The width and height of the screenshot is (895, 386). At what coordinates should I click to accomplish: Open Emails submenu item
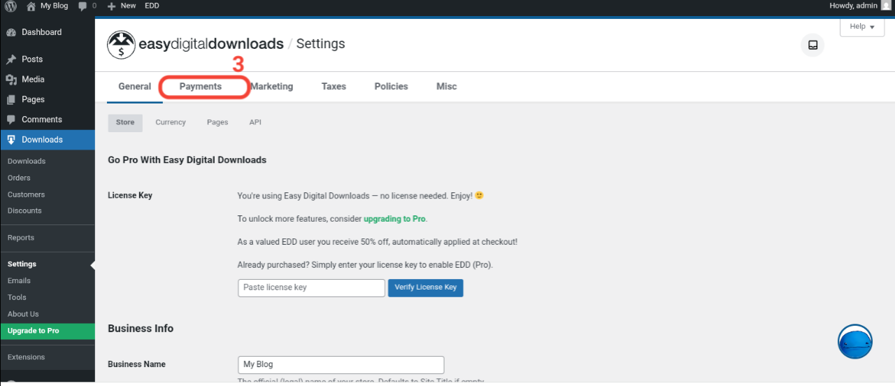[x=19, y=280]
